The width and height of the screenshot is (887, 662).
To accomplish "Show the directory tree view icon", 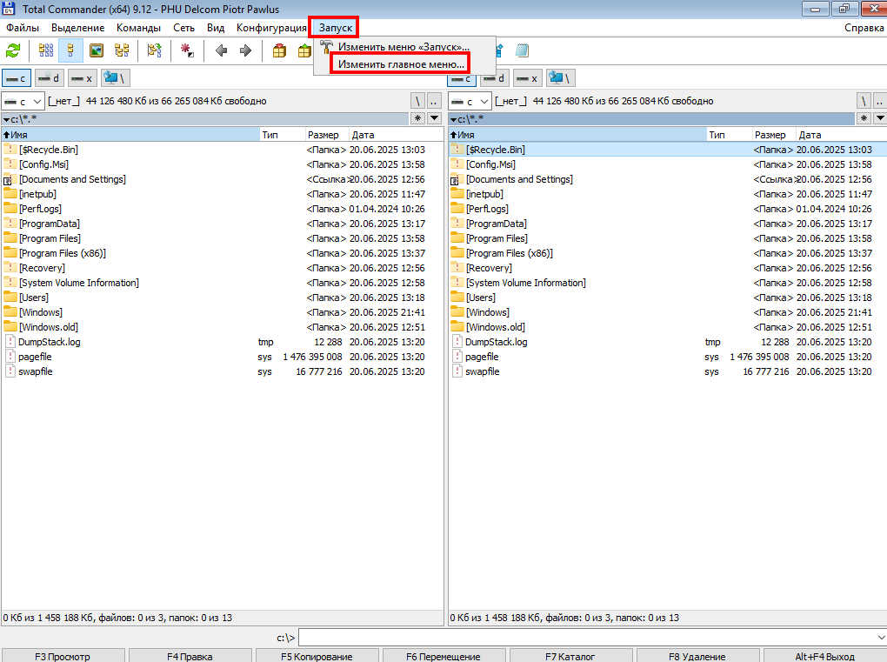I will (122, 51).
